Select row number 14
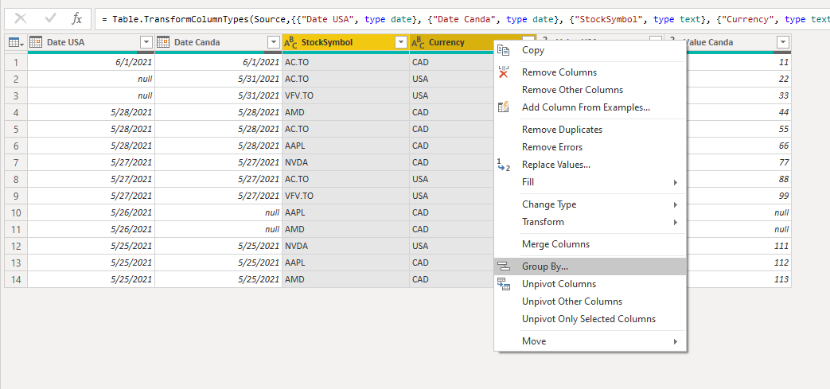830x389 pixels. tap(17, 279)
